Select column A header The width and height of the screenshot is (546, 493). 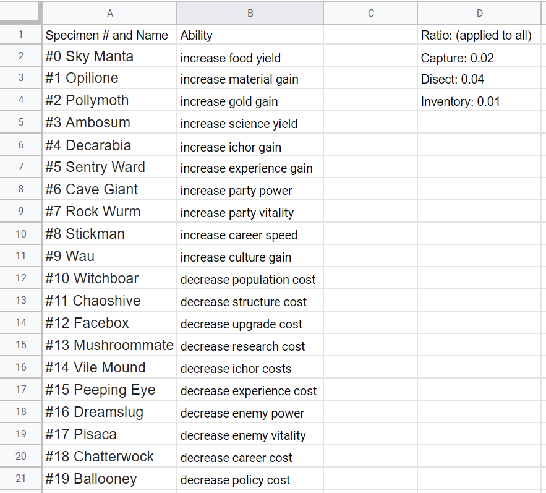tap(109, 13)
